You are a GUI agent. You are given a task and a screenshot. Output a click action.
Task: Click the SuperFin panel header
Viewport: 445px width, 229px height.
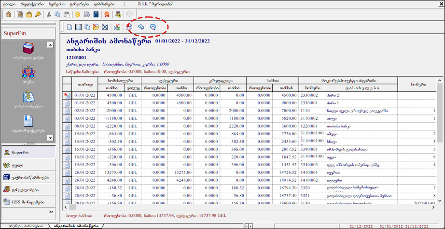pyautogui.click(x=28, y=33)
